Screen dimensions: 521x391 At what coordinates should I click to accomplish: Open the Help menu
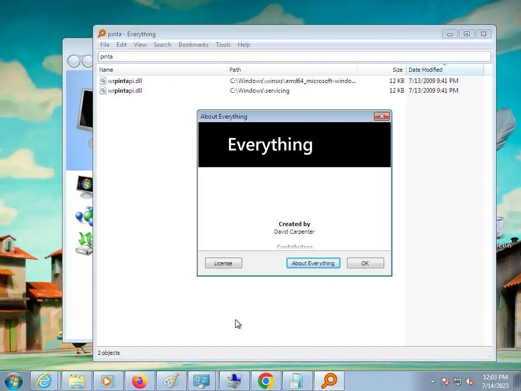click(x=244, y=45)
